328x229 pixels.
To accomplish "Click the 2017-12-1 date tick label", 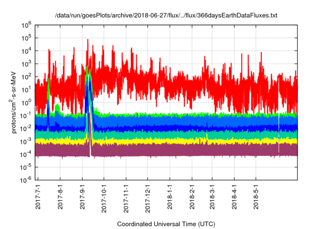I will click(x=148, y=198).
